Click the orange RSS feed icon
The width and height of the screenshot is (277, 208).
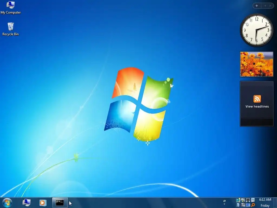pyautogui.click(x=257, y=99)
